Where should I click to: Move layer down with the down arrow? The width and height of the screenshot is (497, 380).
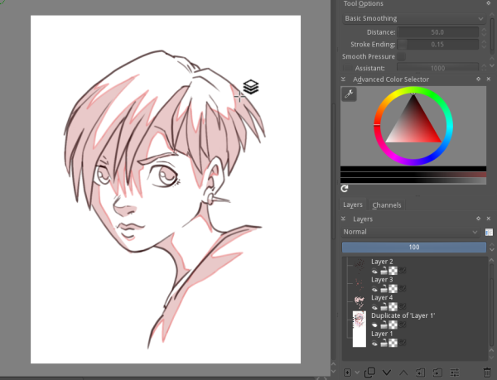387,372
